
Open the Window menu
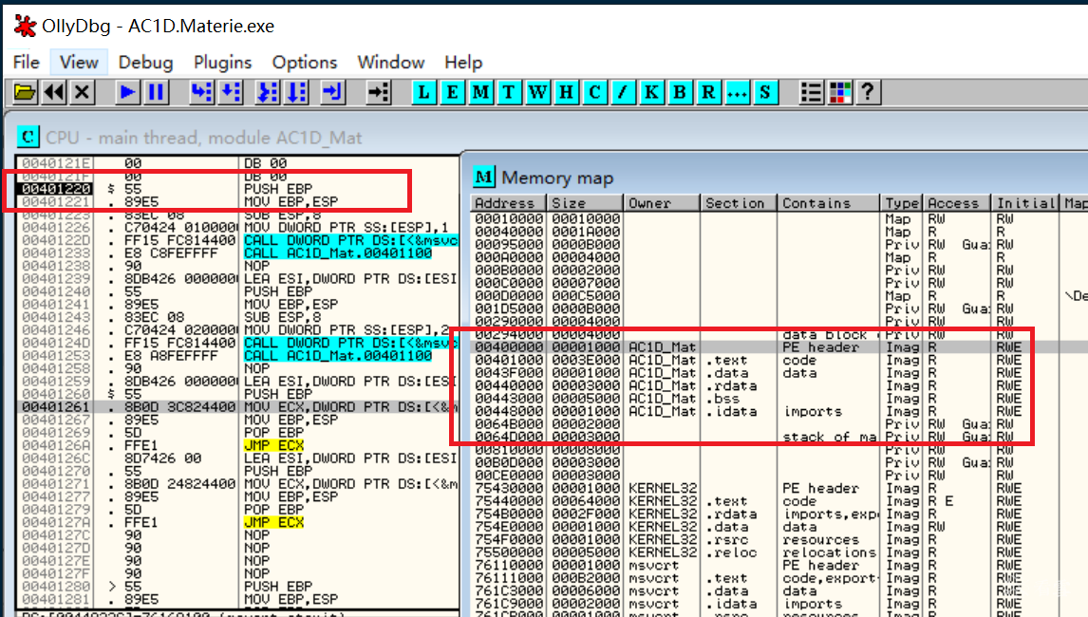point(390,63)
